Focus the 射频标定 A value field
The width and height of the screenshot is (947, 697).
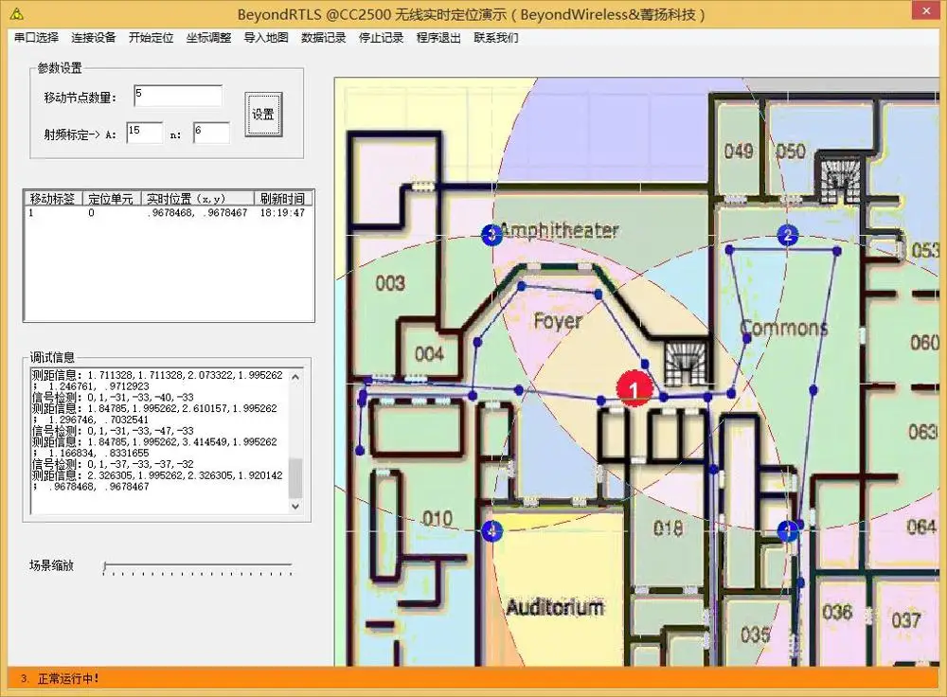point(144,133)
